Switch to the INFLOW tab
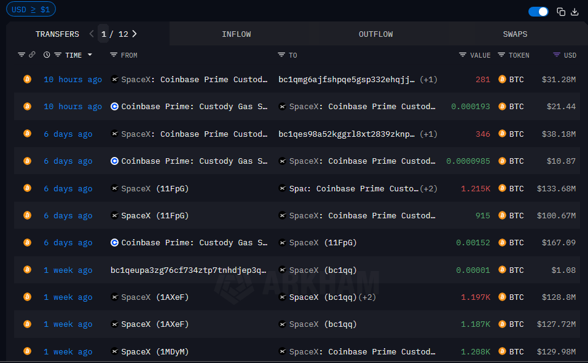The height and width of the screenshot is (363, 588). (237, 34)
